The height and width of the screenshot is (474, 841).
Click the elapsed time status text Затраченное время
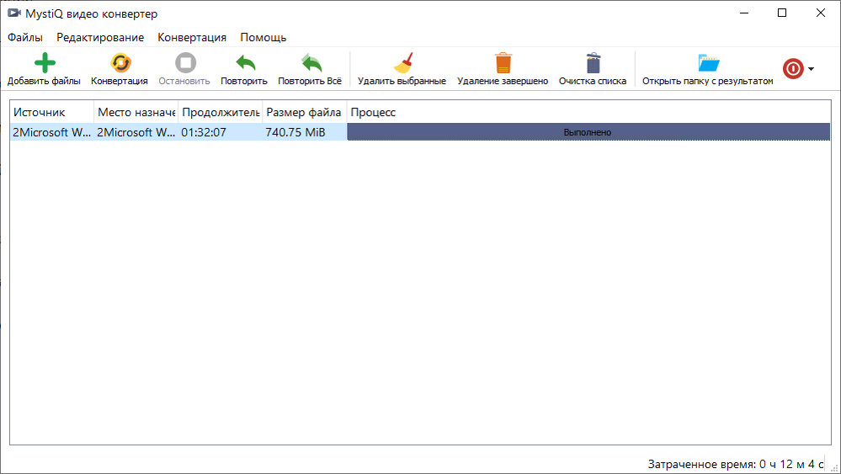(x=735, y=465)
